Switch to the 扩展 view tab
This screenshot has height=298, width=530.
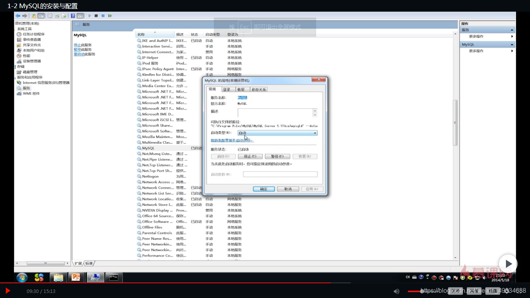pyautogui.click(x=78, y=263)
